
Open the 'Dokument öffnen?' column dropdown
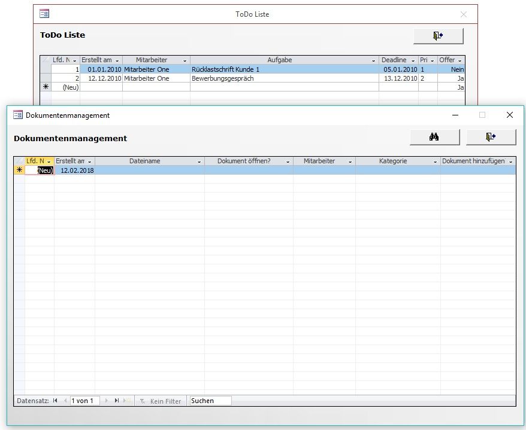click(x=288, y=161)
